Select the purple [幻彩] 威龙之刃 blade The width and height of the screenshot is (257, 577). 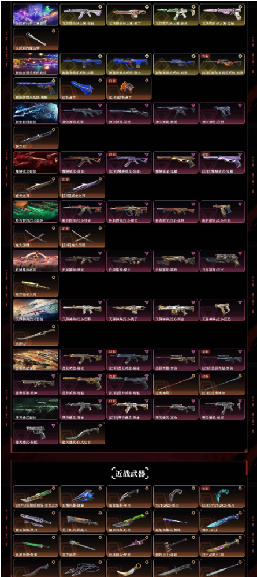83,187
